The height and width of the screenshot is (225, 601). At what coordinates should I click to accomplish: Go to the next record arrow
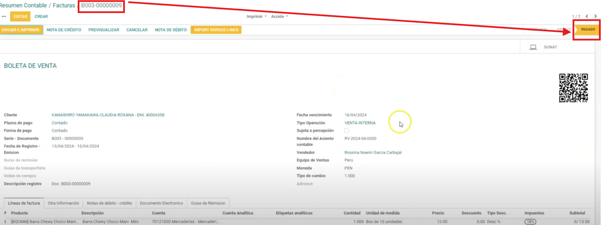[x=596, y=16]
